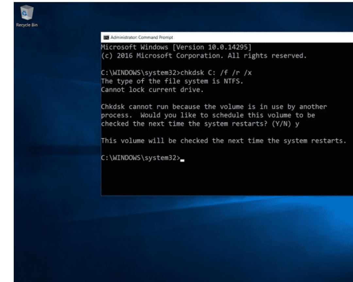Image resolution: width=353 pixels, height=282 pixels.
Task: Click the '(c) 2016 Microsoft Corporation' copyright line
Action: [204, 56]
